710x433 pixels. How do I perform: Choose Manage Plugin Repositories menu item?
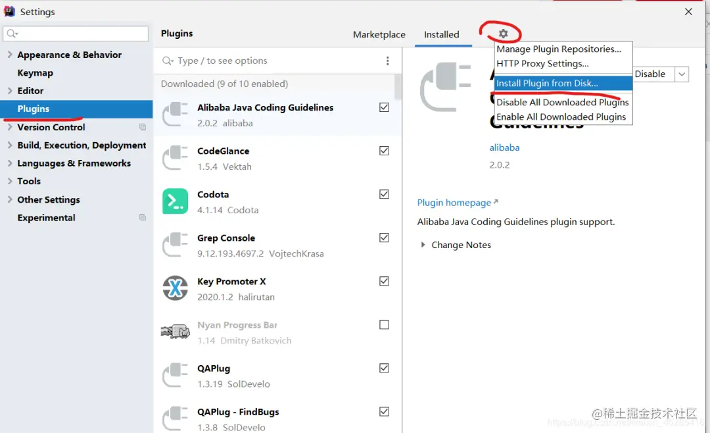563,49
